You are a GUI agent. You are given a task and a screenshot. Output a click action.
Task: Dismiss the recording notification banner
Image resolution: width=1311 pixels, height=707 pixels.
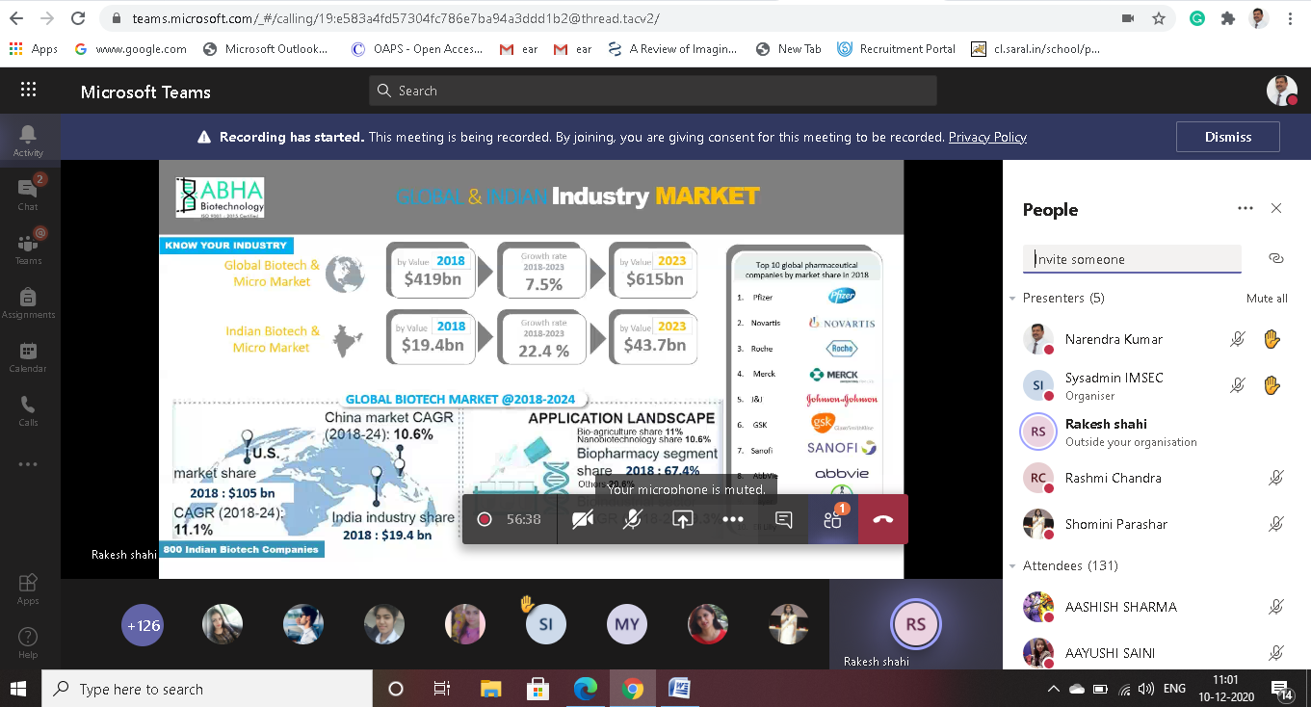point(1227,137)
